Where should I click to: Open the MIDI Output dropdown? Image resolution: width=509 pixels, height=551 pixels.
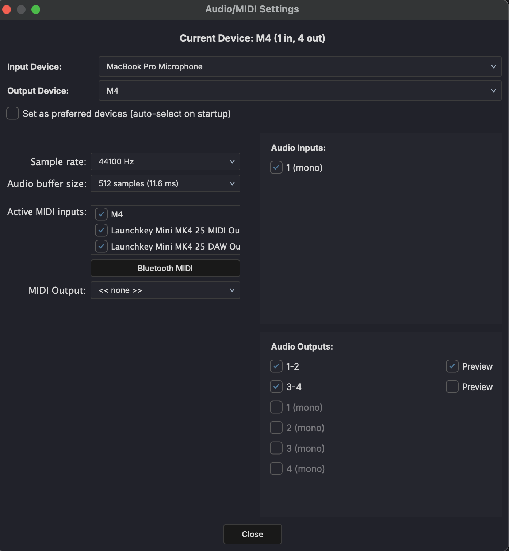coord(165,290)
